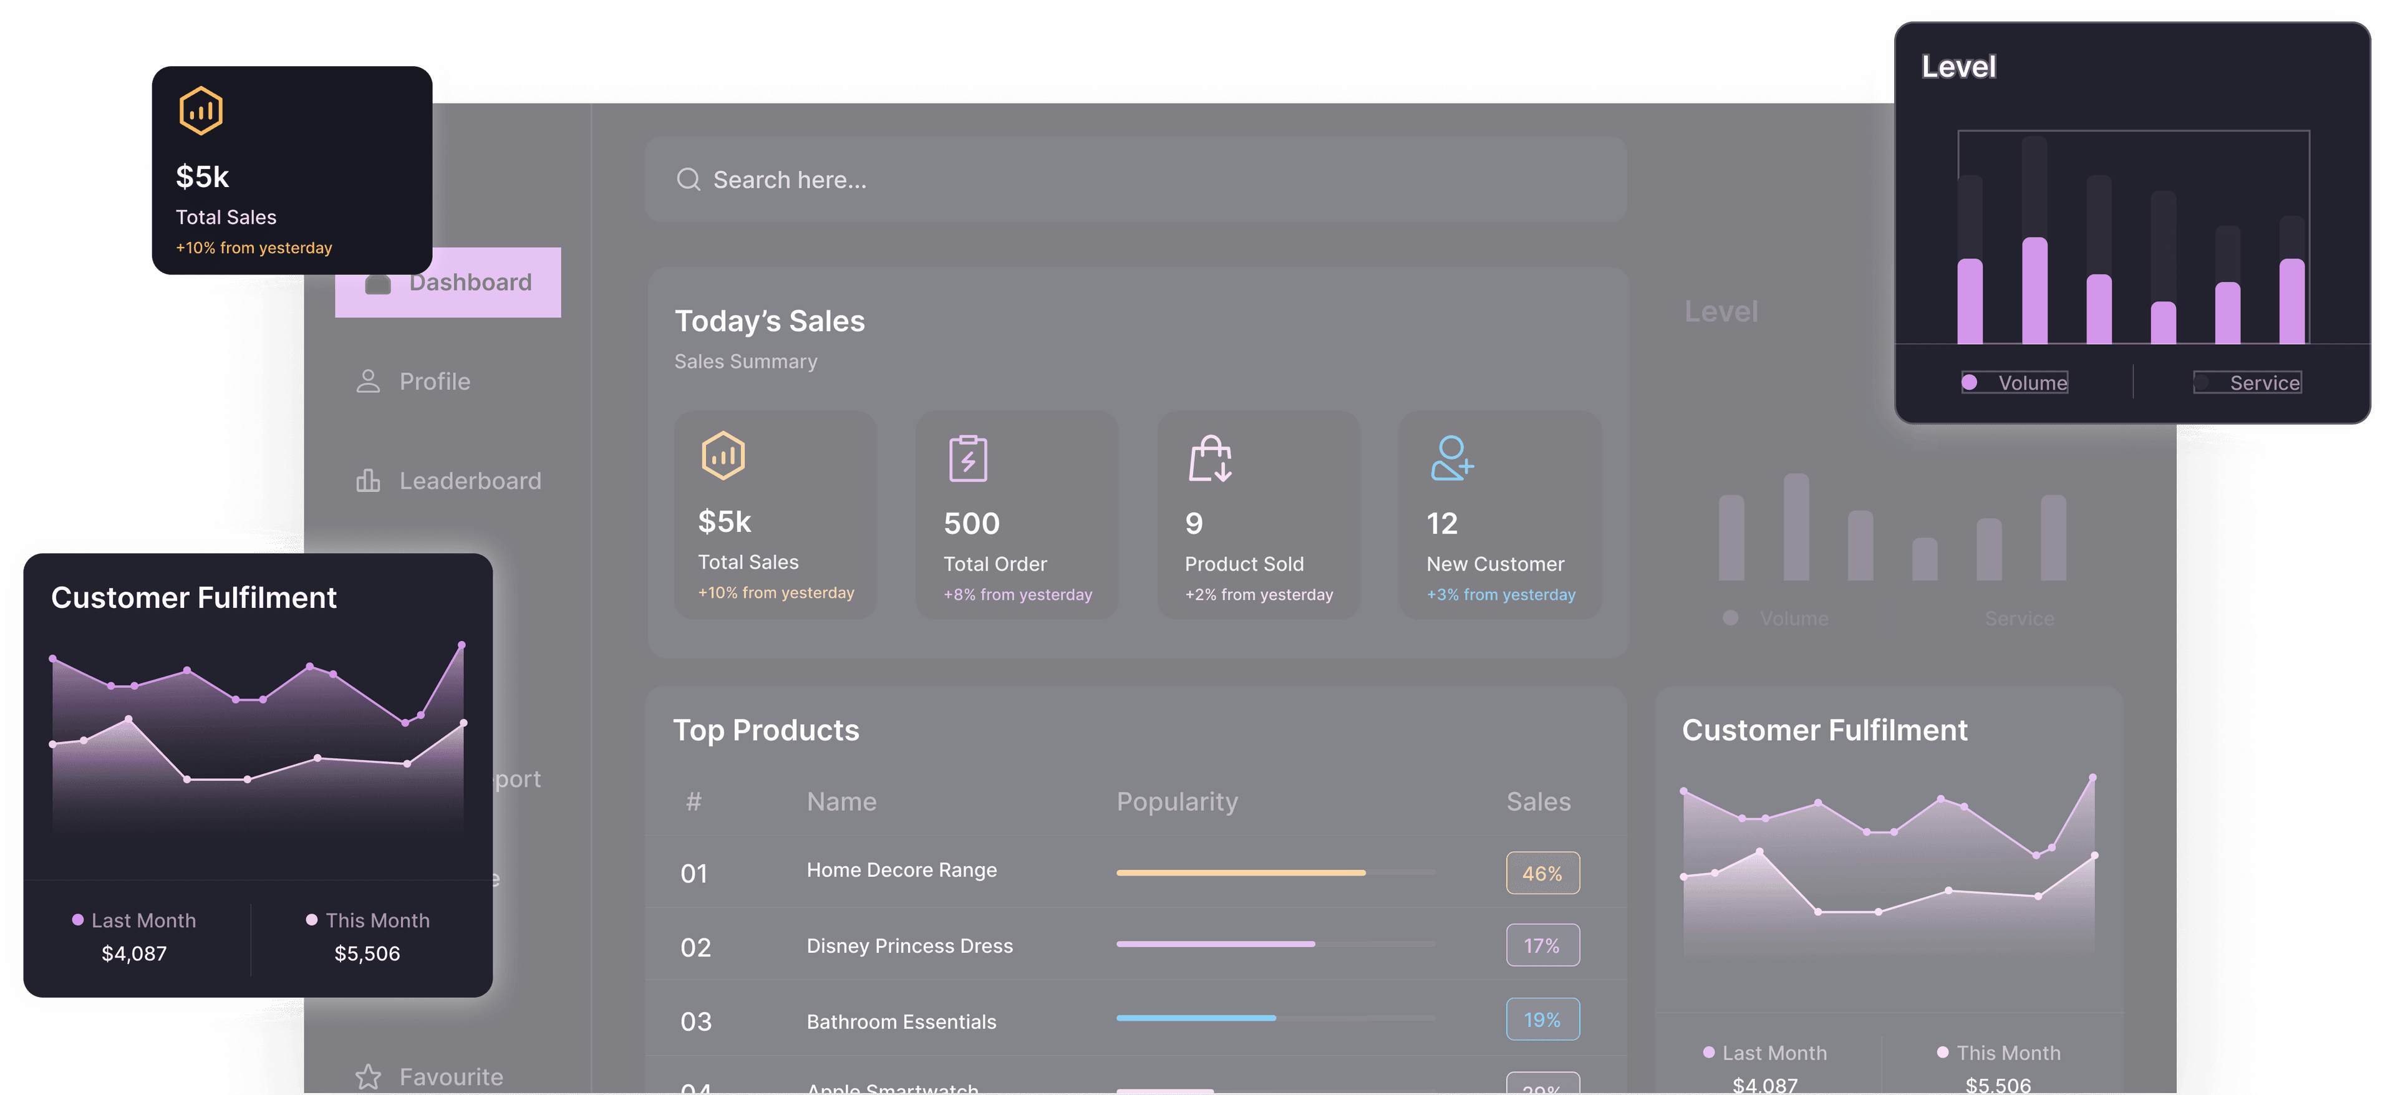The height and width of the screenshot is (1095, 2395).
Task: Toggle Volume legend in floating Level card
Action: coord(2015,383)
